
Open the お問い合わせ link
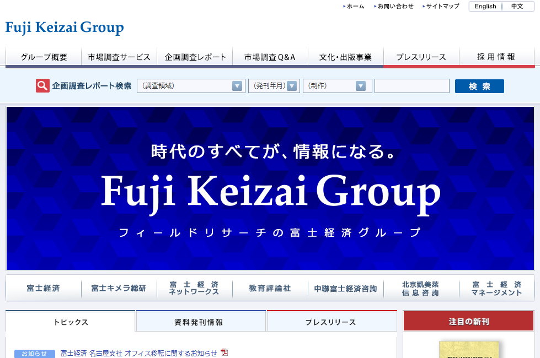[395, 7]
